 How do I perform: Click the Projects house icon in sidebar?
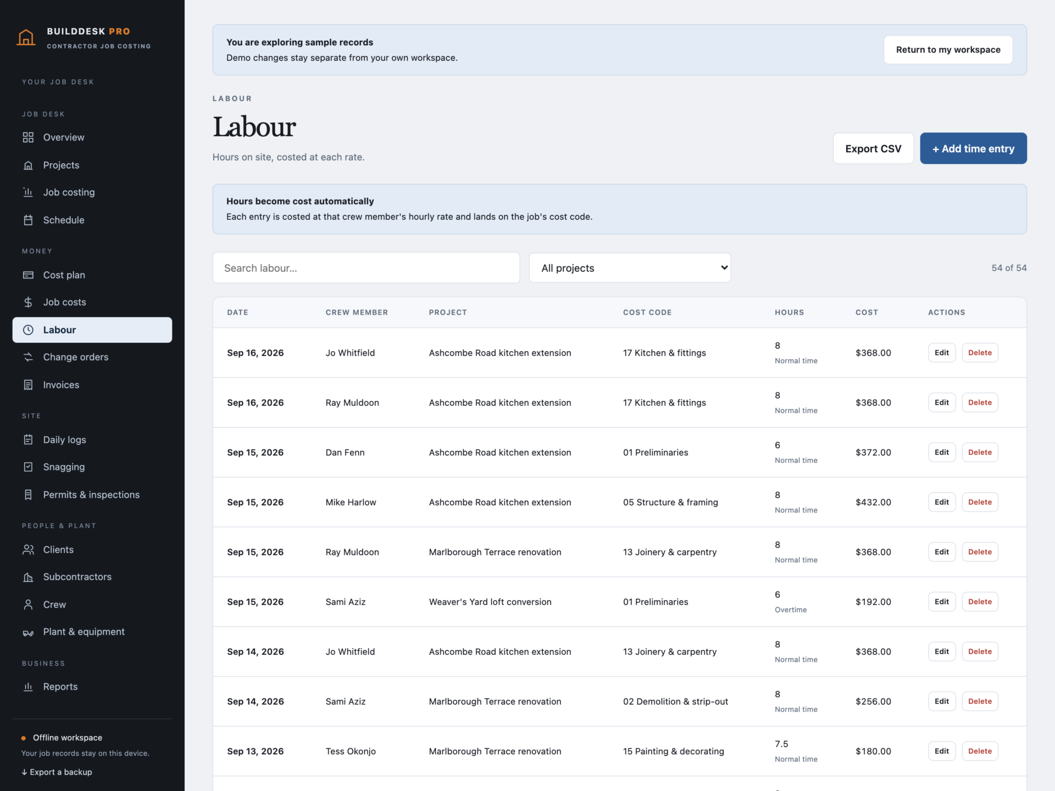(28, 165)
